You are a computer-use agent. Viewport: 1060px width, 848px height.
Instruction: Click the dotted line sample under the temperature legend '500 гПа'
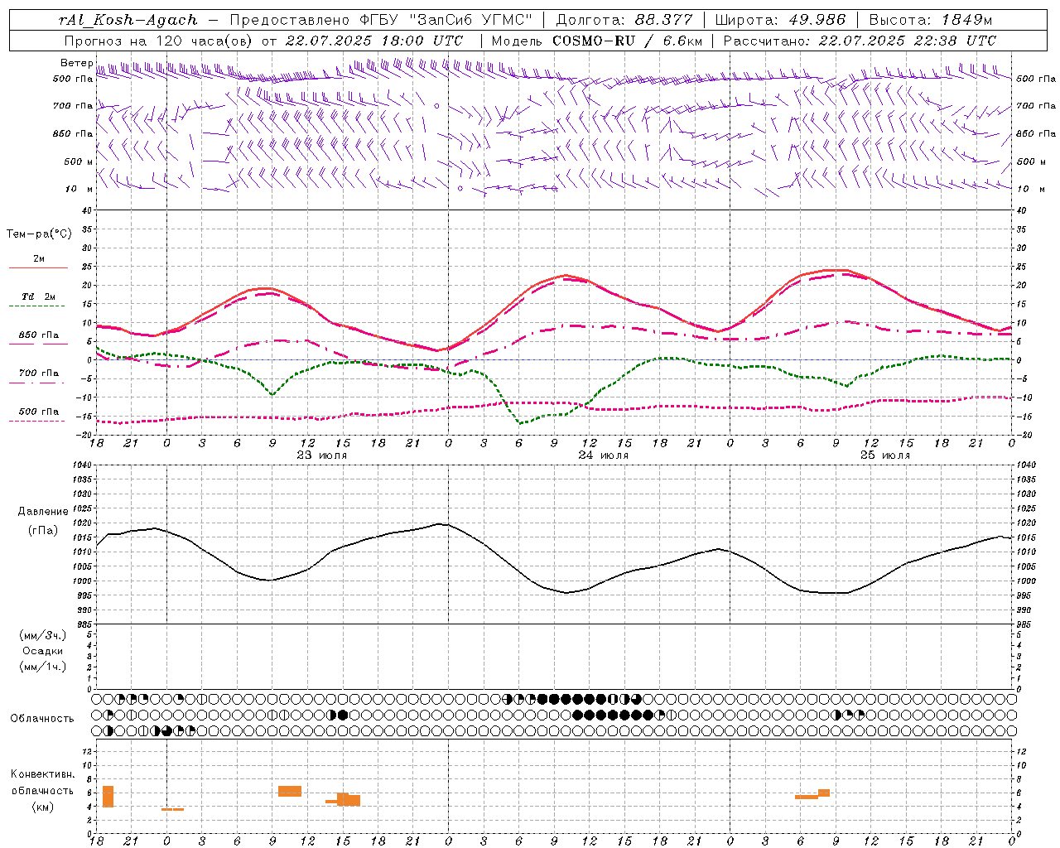point(37,421)
